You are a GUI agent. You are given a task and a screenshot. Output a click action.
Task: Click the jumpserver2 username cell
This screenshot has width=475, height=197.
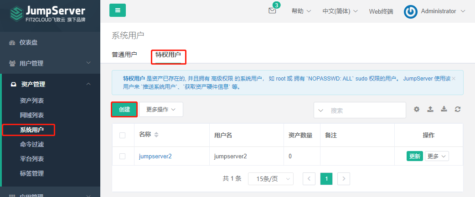(230, 156)
